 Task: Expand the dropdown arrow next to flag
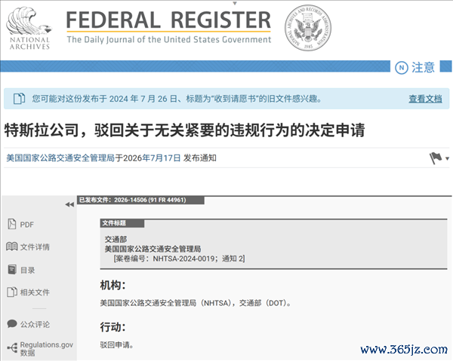pos(447,158)
